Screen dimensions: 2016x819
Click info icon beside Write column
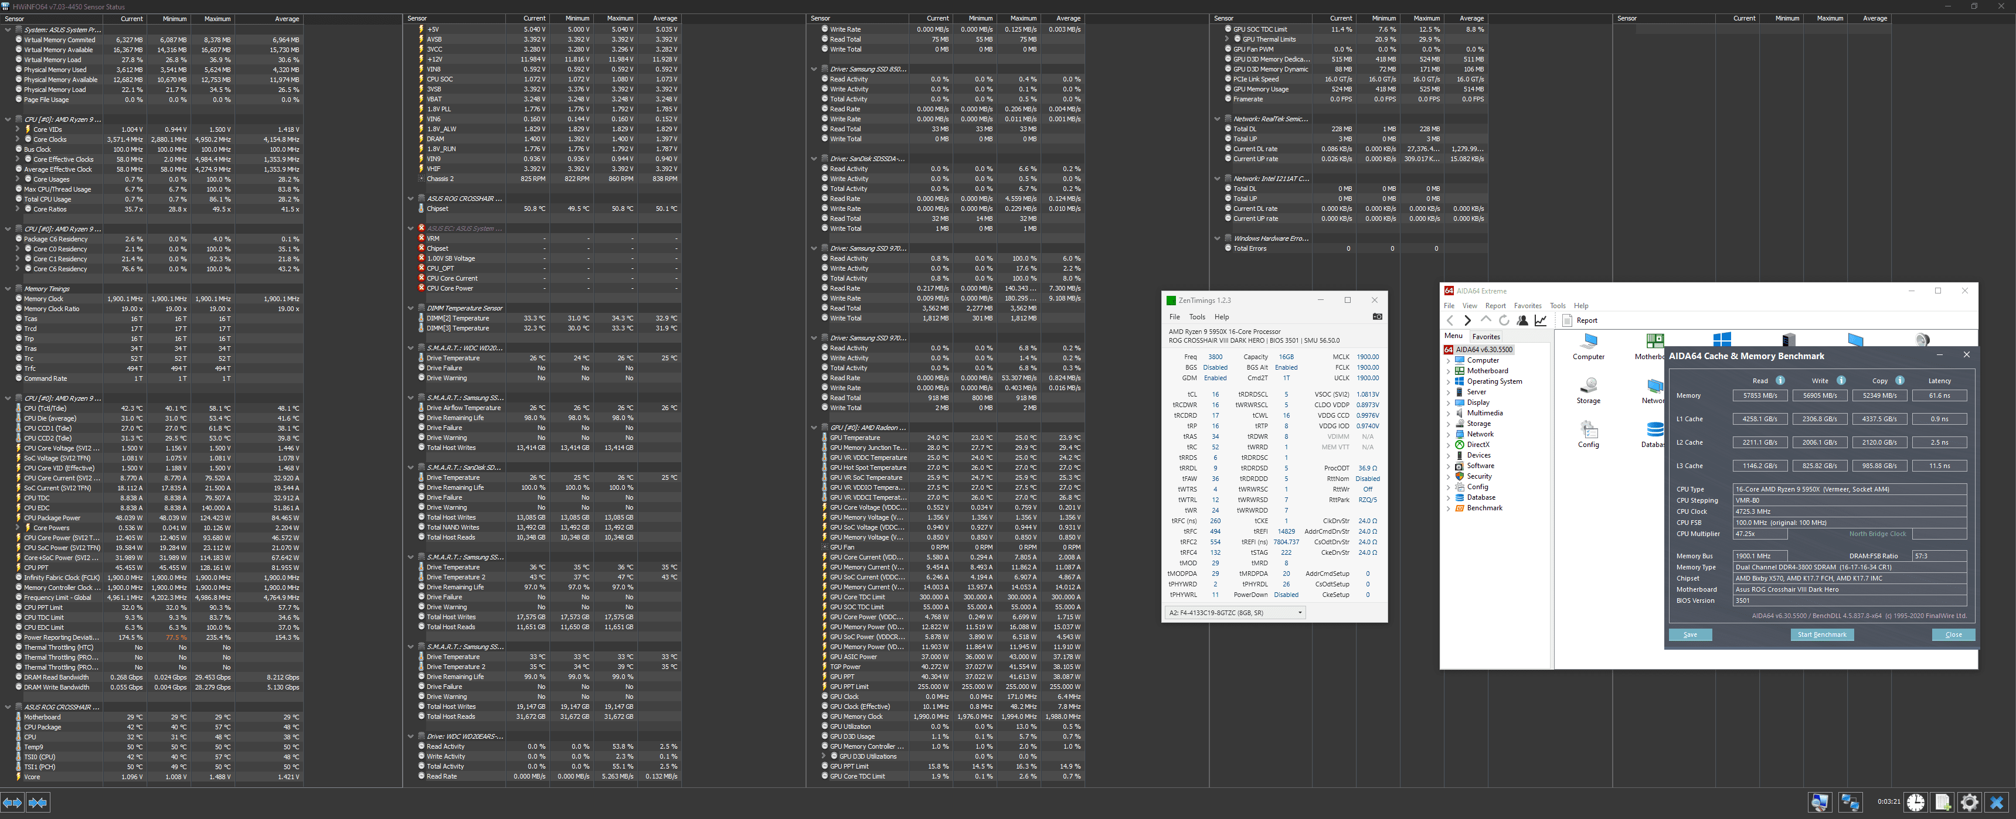coord(1841,380)
